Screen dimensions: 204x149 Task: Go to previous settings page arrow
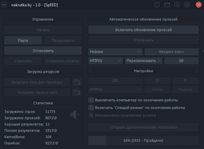pos(91,71)
